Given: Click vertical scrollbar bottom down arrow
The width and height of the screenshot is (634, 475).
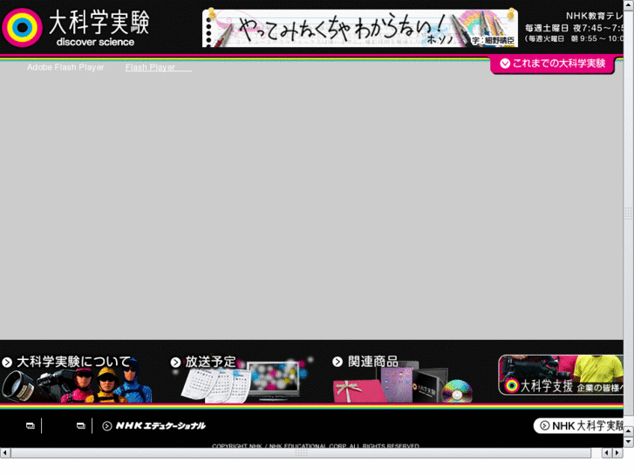Looking at the screenshot, I should (x=629, y=442).
